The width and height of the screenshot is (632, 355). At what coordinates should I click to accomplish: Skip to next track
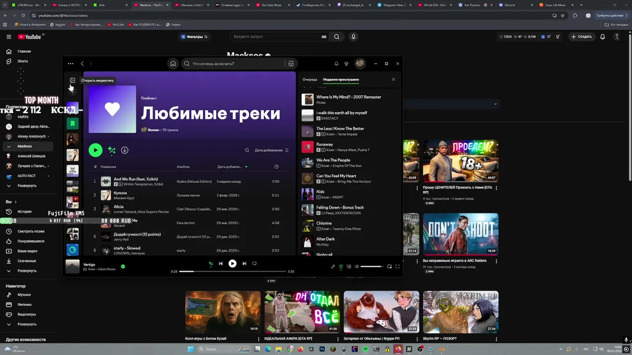point(244,263)
